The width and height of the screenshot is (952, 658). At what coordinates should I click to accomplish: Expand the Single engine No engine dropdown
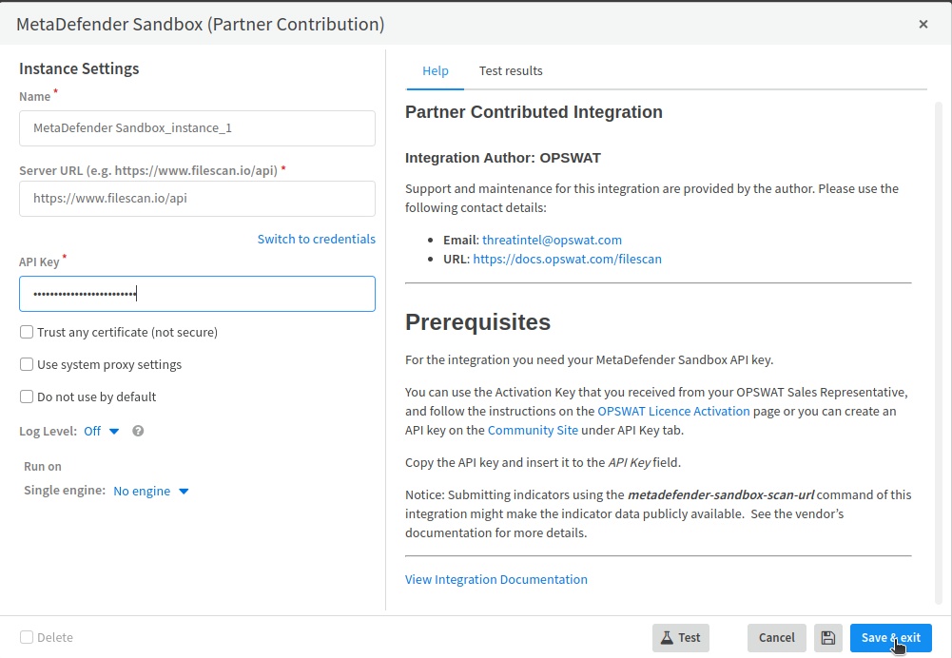click(151, 491)
